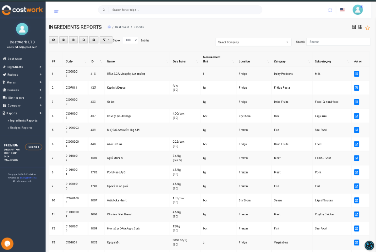Open the Show entries count dropdown
This screenshot has height=252, width=376.
tap(130, 40)
